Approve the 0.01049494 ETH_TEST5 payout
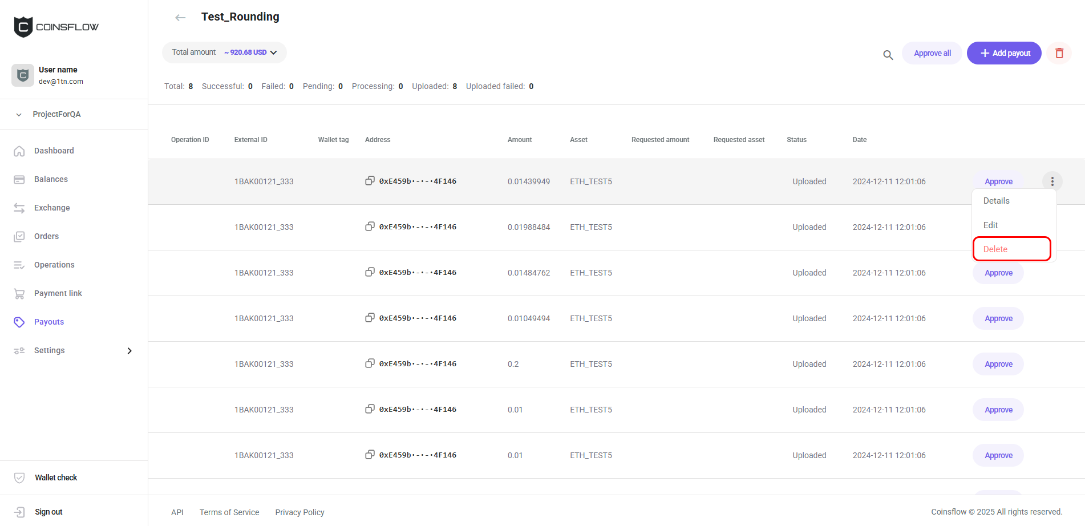 (998, 318)
